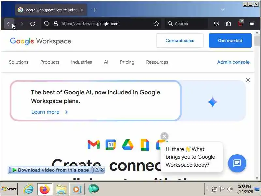This screenshot has height=196, width=261.
Task: Open the Admin console link
Action: coord(233,62)
